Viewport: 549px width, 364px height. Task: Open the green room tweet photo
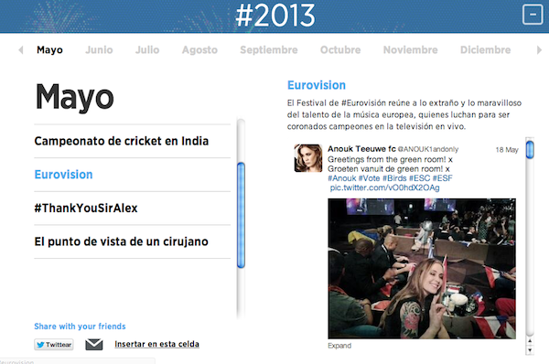[x=422, y=269]
